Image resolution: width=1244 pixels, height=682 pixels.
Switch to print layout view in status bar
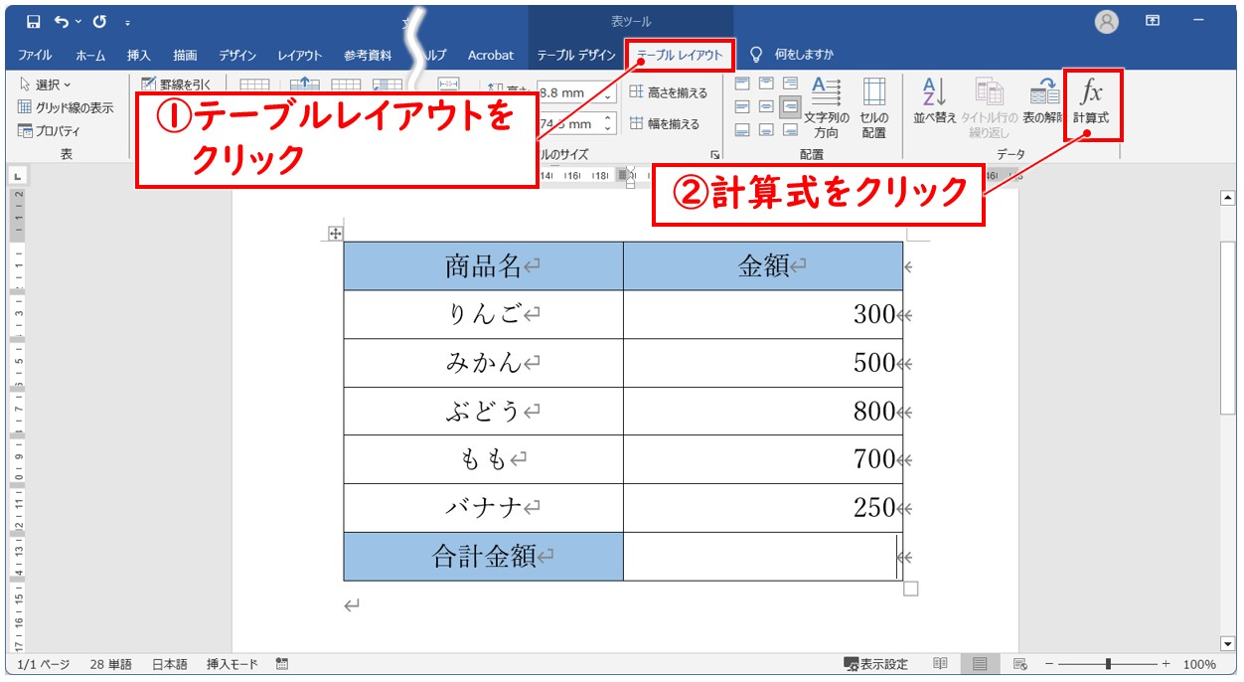980,664
